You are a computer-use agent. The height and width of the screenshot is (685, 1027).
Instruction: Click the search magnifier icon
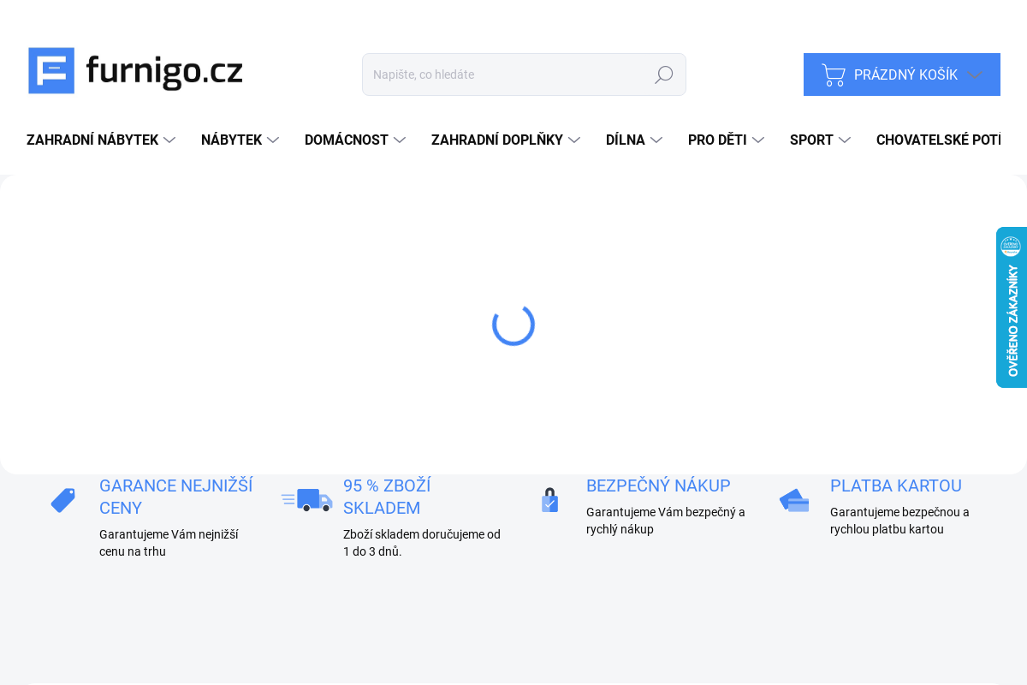pyautogui.click(x=663, y=74)
